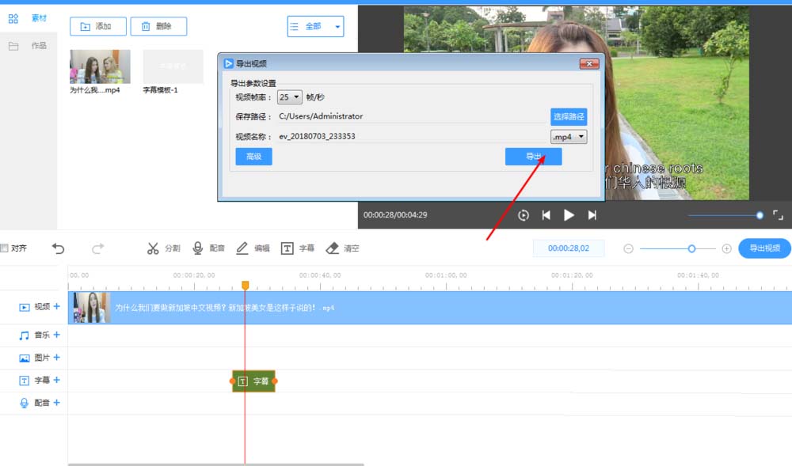Click the fullscreen icon in the preview player
The image size is (792, 466).
coord(778,214)
